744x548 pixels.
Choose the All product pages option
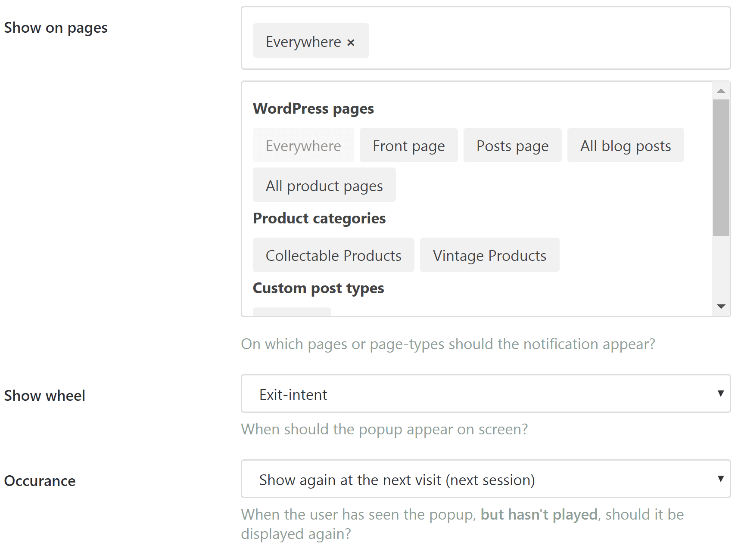[324, 185]
